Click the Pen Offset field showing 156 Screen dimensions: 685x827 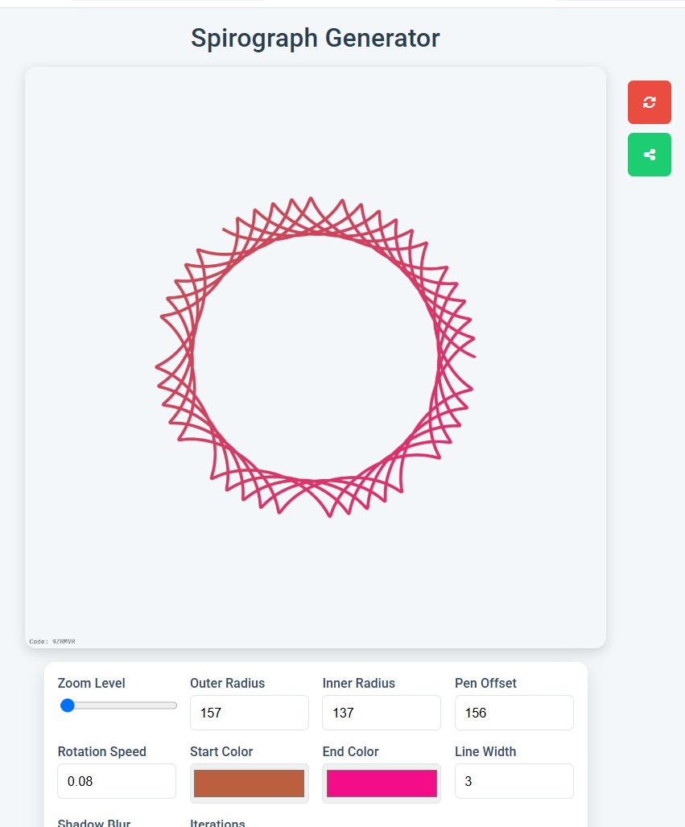coord(514,712)
